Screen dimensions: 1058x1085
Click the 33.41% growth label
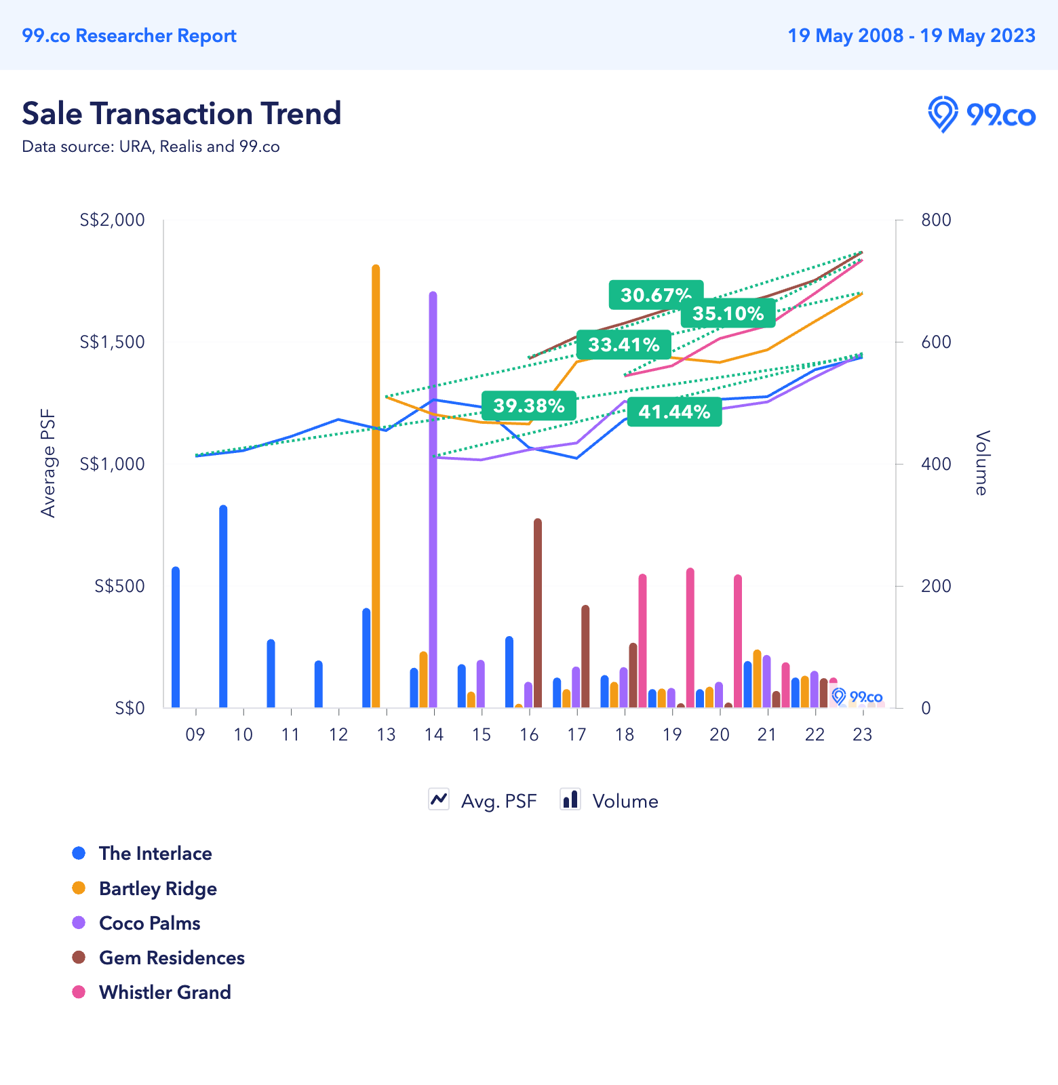[624, 344]
